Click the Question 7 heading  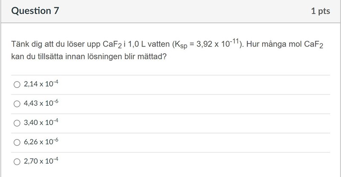click(35, 12)
